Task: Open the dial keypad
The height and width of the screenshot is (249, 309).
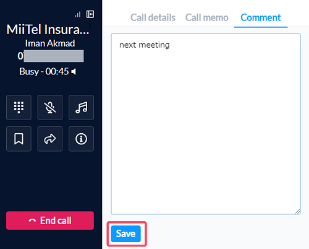Action: [x=19, y=107]
